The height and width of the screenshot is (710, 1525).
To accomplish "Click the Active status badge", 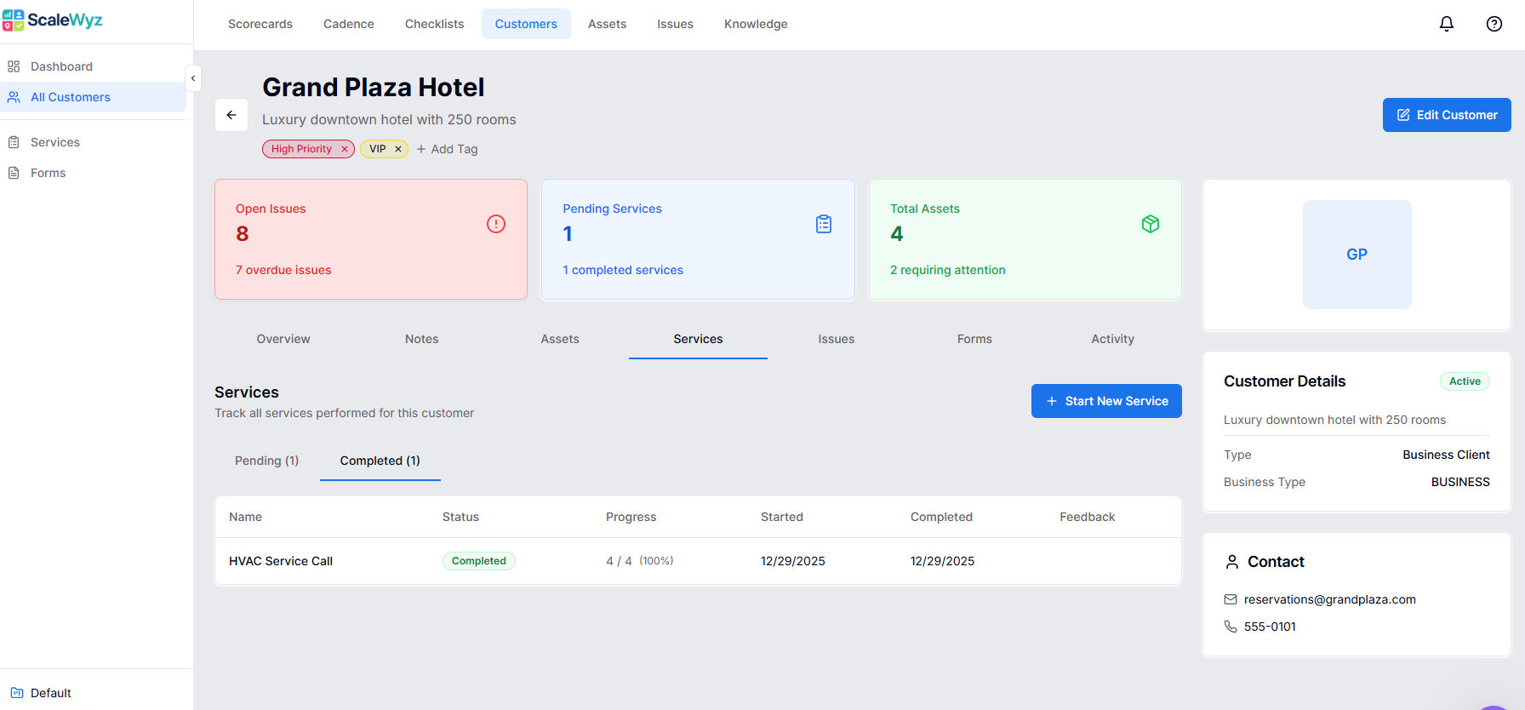I will 1465,381.
